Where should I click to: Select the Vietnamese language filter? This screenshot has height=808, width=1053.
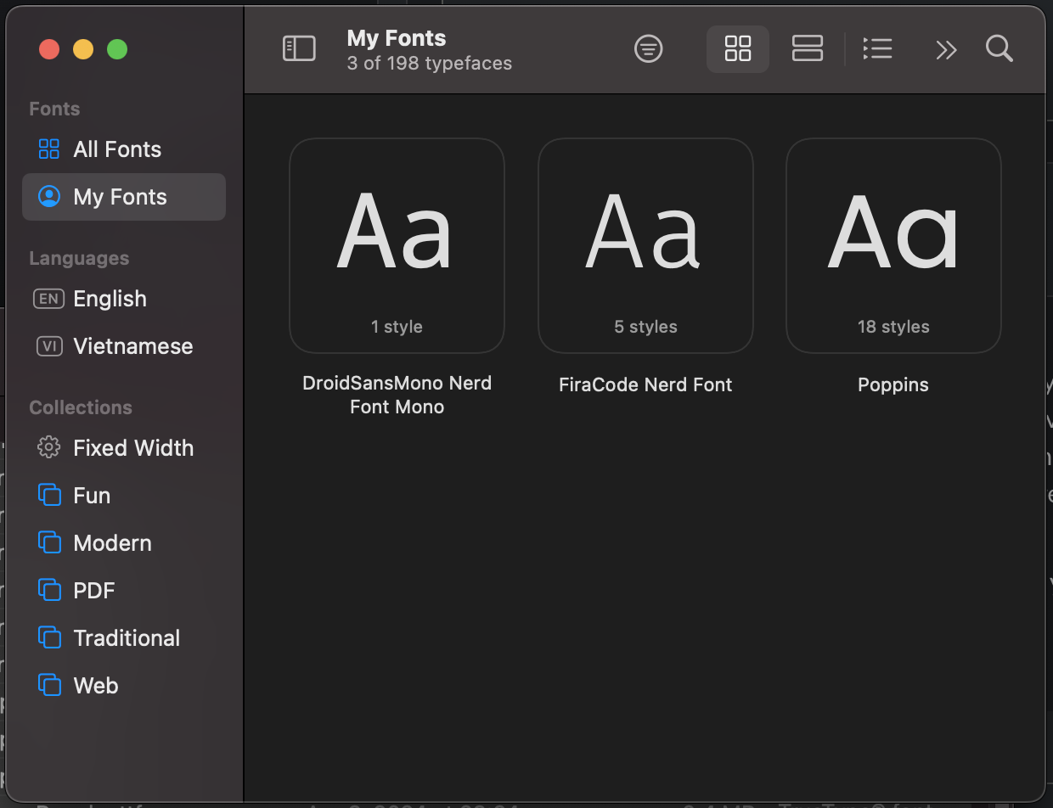tap(124, 346)
